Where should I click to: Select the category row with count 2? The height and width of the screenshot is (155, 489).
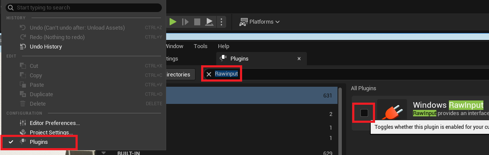252,114
